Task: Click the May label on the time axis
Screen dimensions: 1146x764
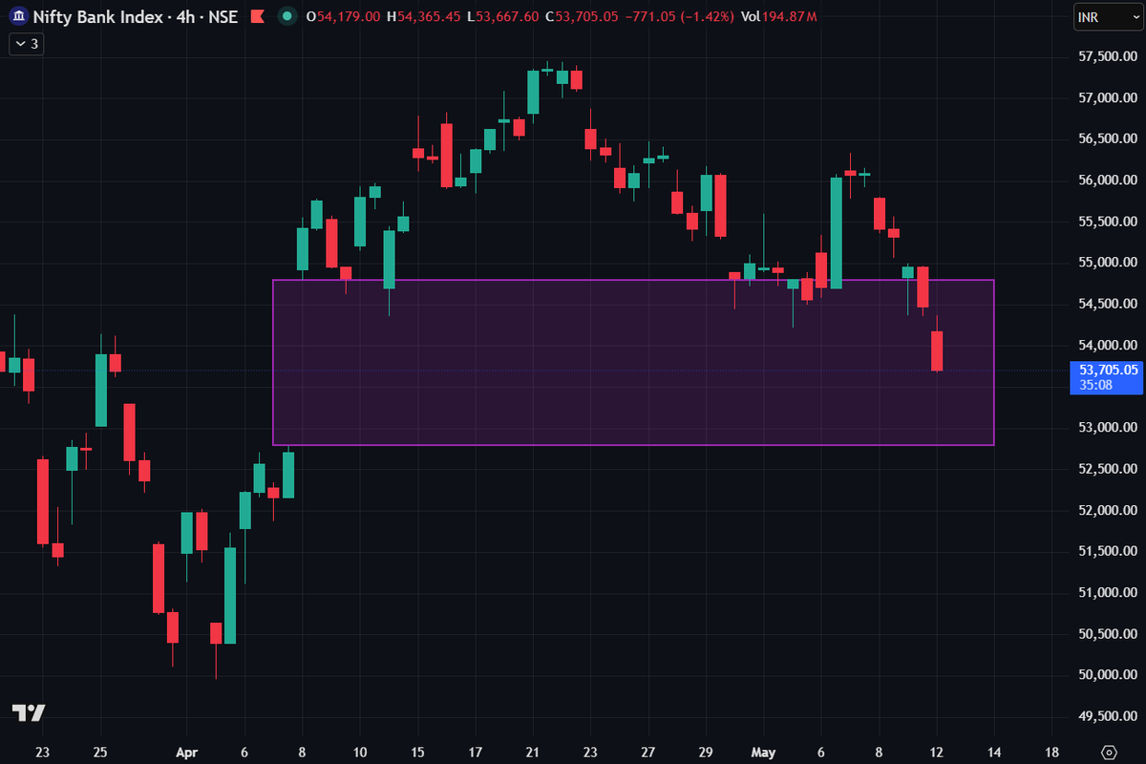Action: click(765, 752)
